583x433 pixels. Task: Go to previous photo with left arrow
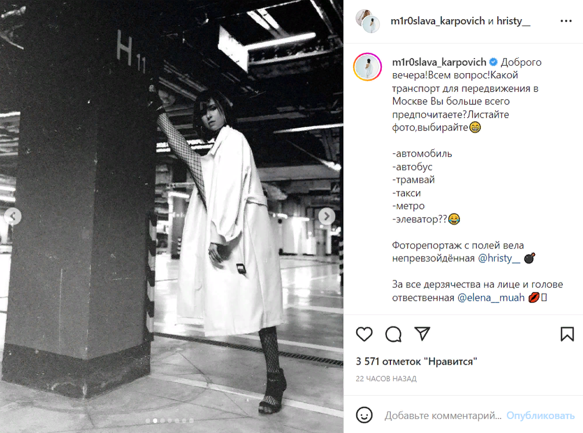pos(13,216)
